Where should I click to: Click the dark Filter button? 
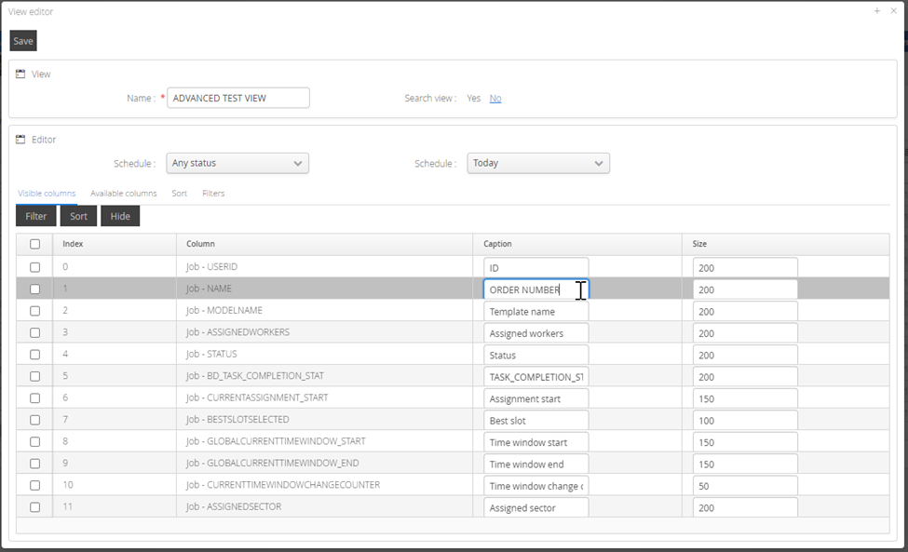click(36, 216)
